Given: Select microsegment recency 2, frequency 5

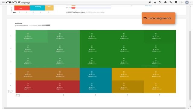Looking at the screenshot, I should [x=64, y=36].
